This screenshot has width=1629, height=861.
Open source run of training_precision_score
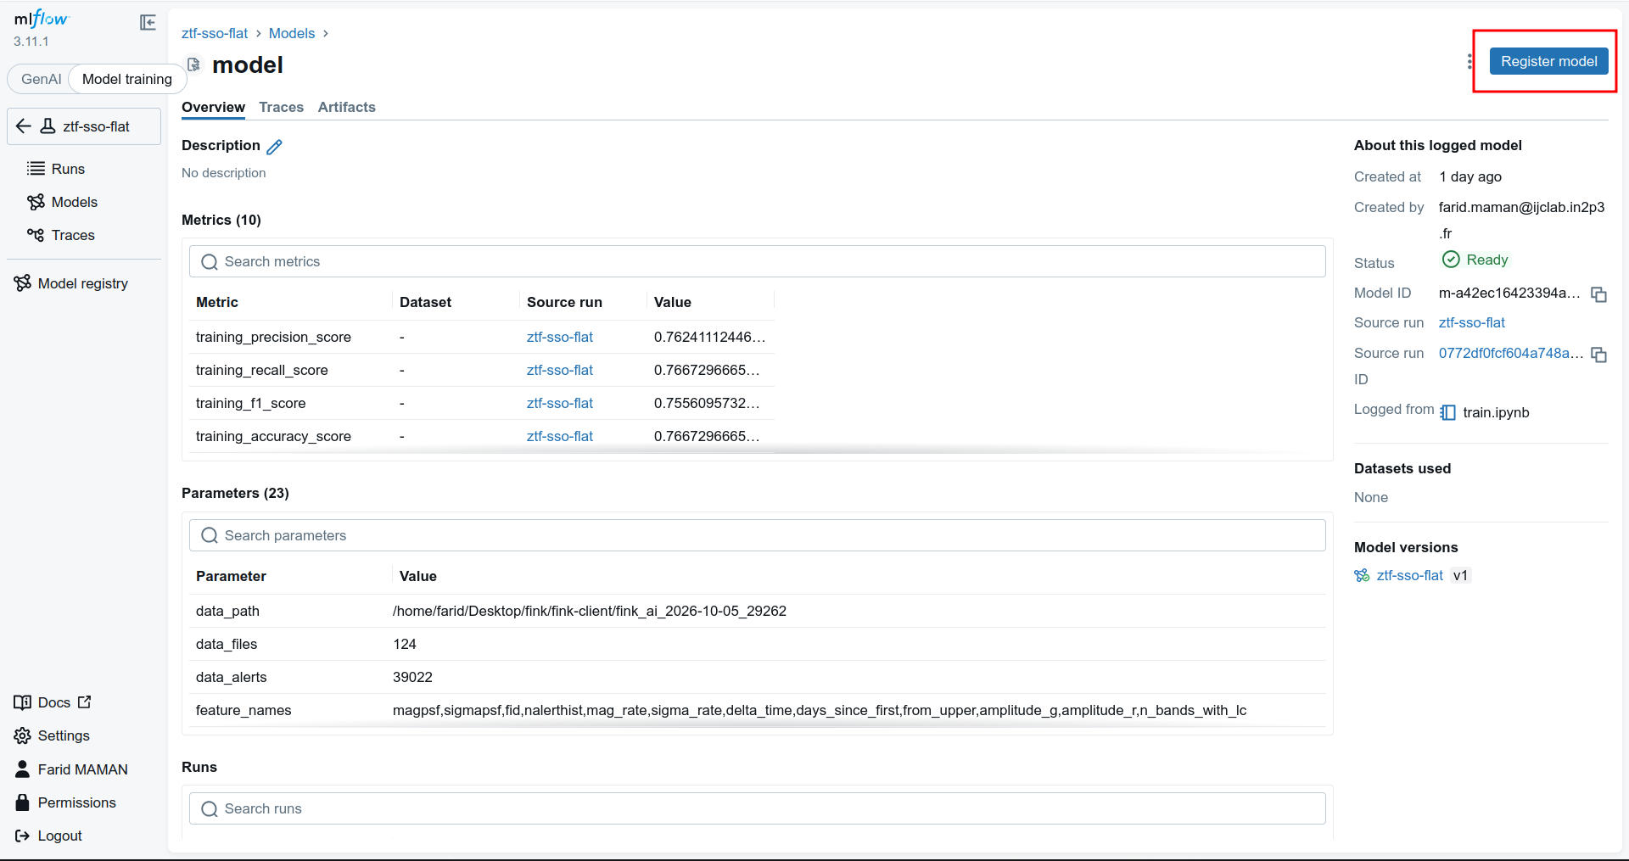click(x=560, y=337)
